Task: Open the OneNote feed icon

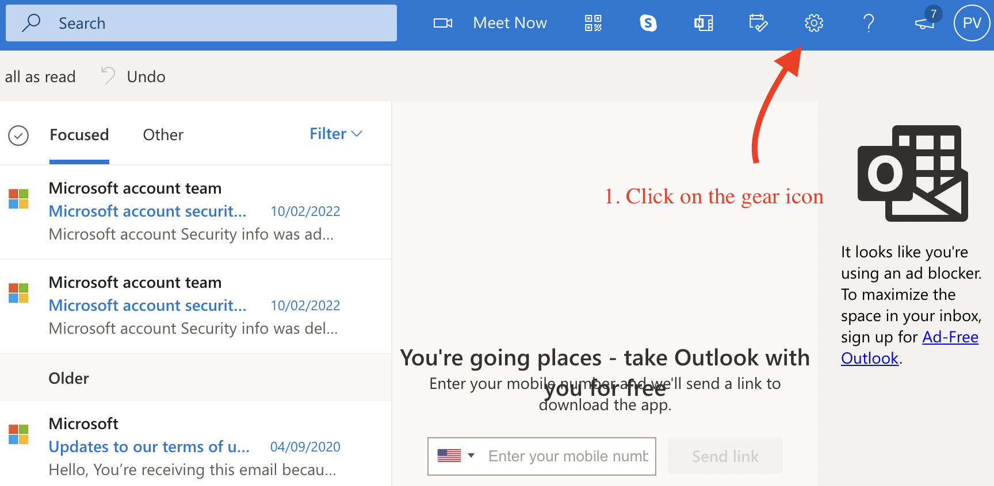Action: tap(703, 24)
